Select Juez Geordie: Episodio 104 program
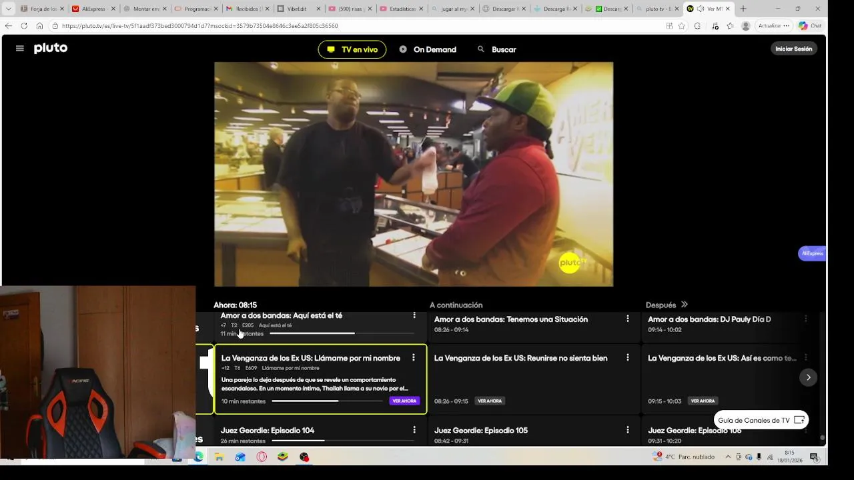 [268, 430]
